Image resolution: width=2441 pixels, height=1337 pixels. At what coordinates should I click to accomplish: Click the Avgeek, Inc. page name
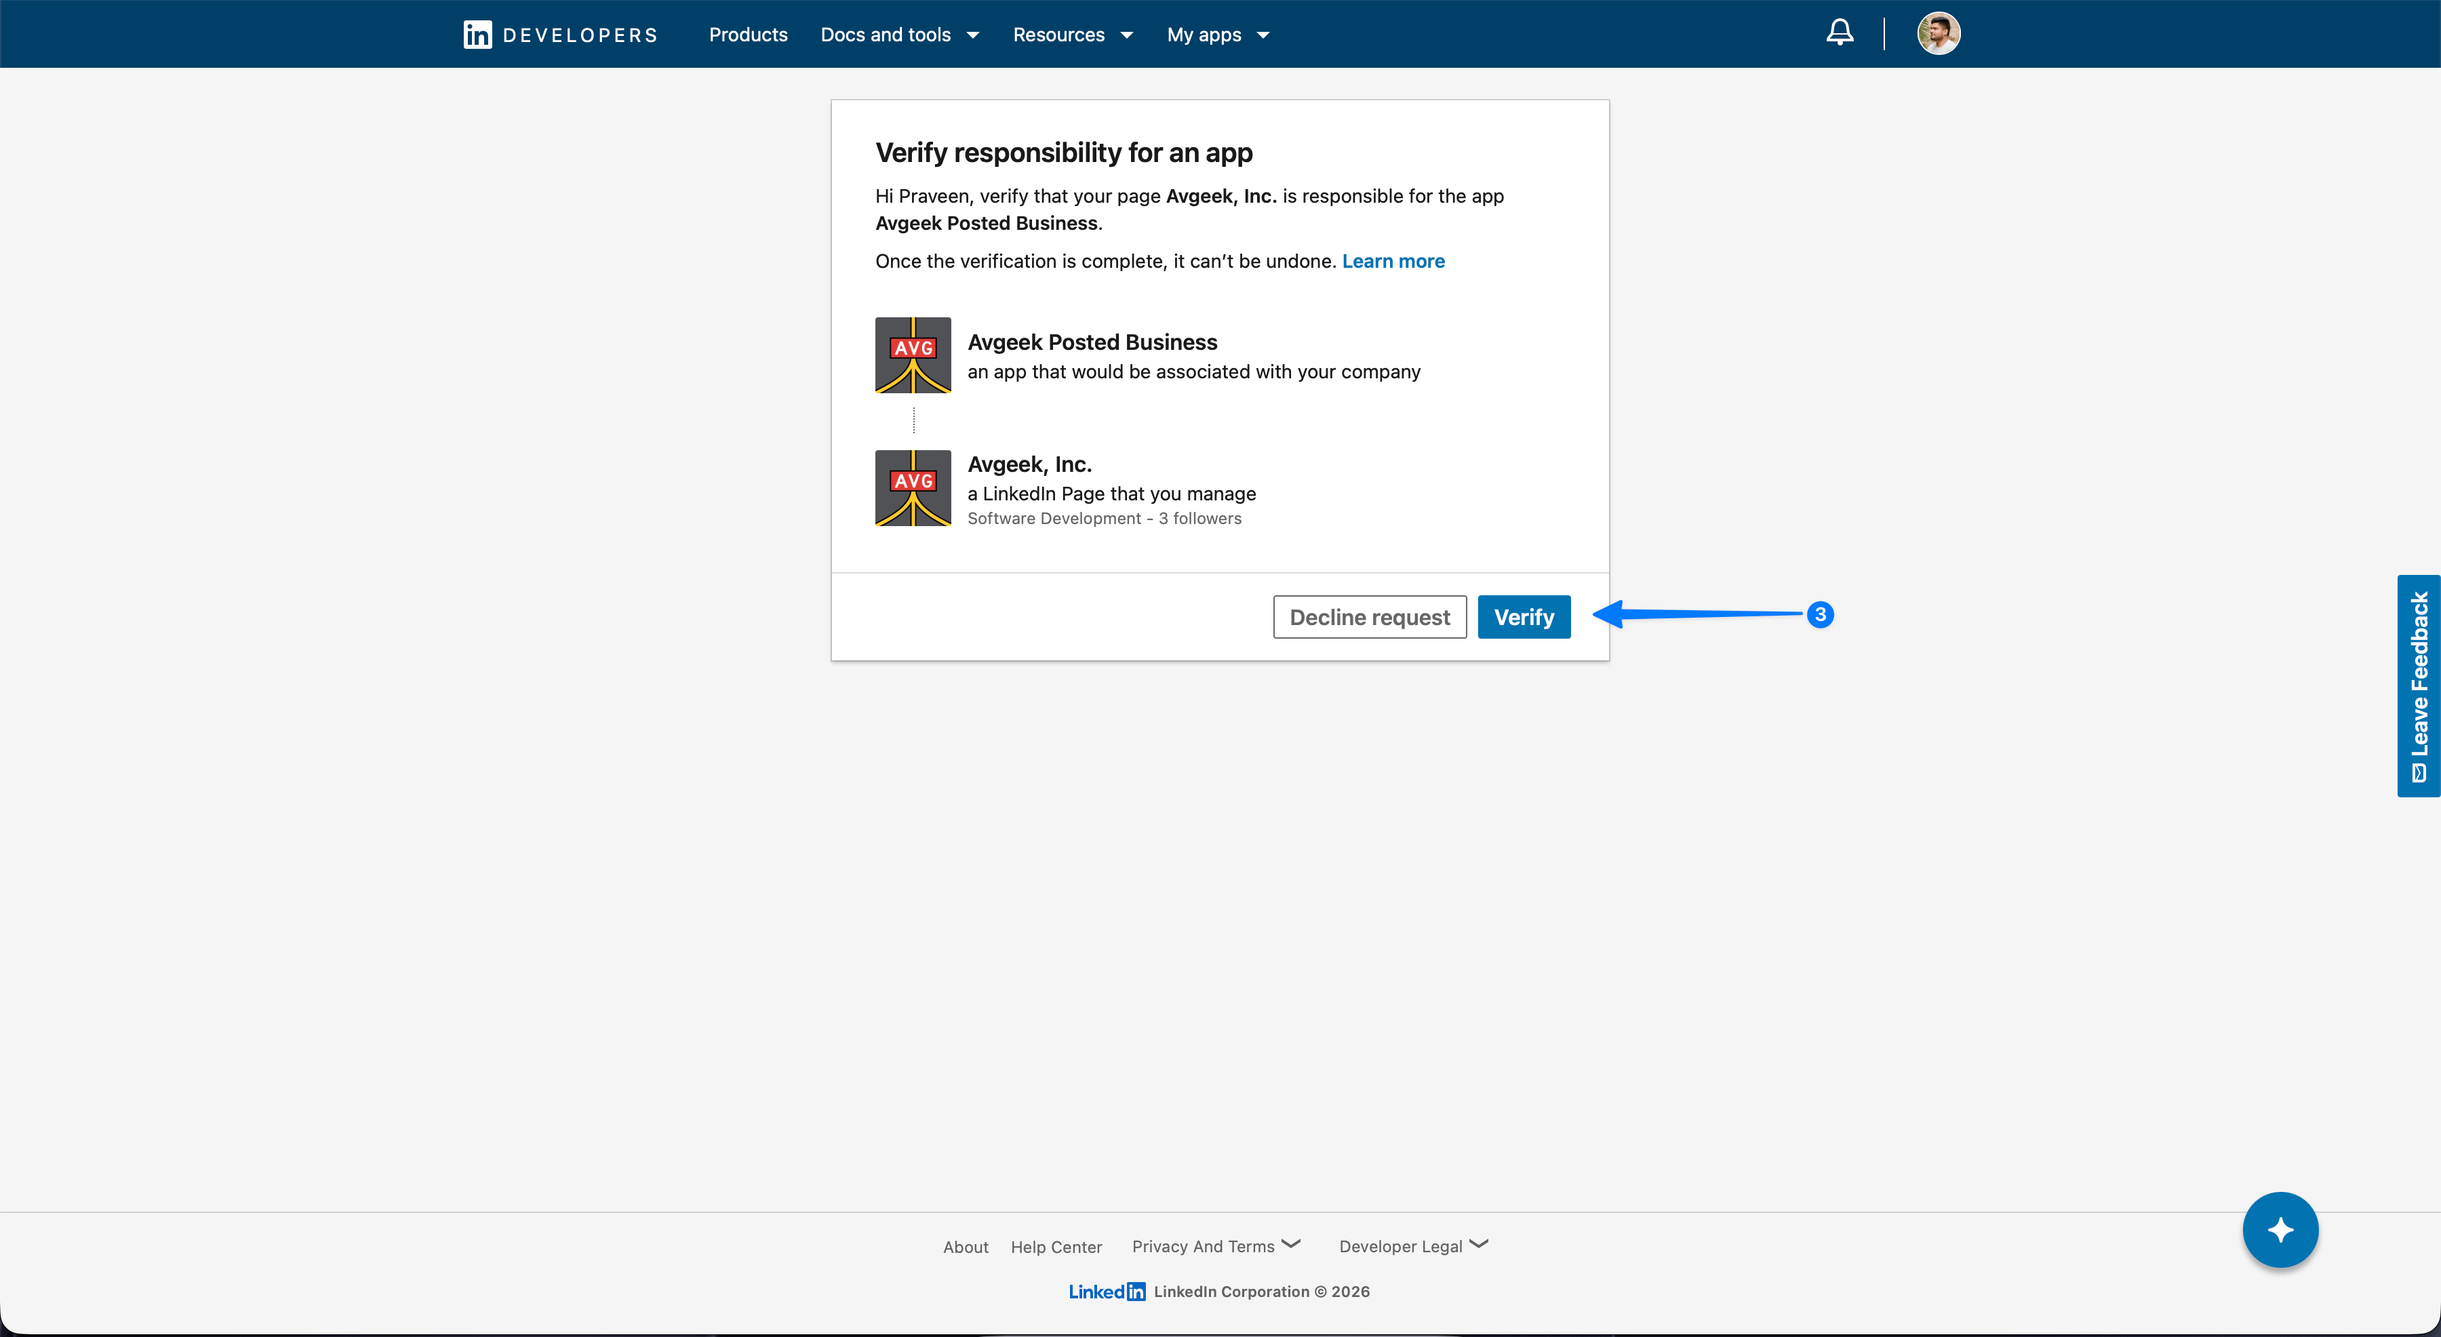1029,464
